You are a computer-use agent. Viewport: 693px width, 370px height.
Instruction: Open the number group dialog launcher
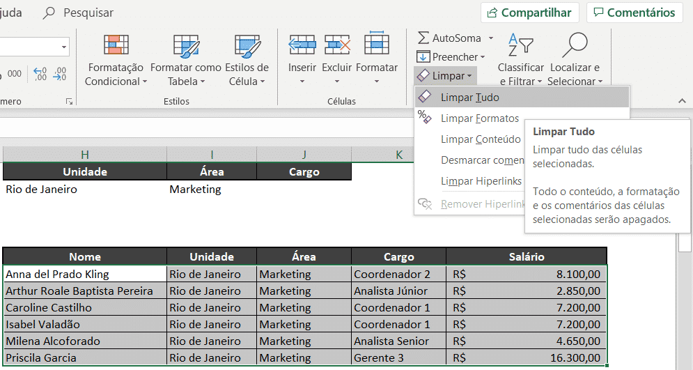pos(70,102)
